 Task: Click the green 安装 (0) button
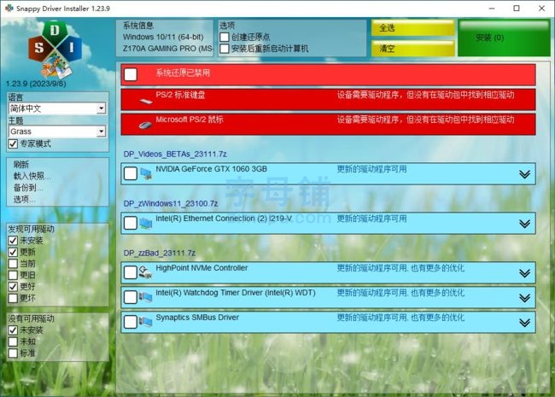504,38
